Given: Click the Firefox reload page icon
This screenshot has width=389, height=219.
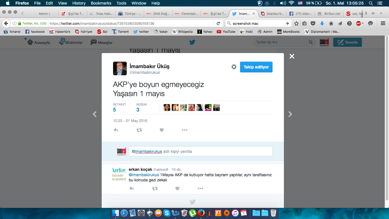Looking at the screenshot, I should 218,23.
